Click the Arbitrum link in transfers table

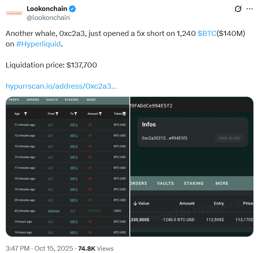pyautogui.click(x=54, y=211)
